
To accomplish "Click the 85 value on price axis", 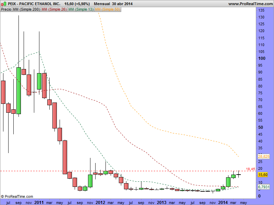I will click(260, 79).
